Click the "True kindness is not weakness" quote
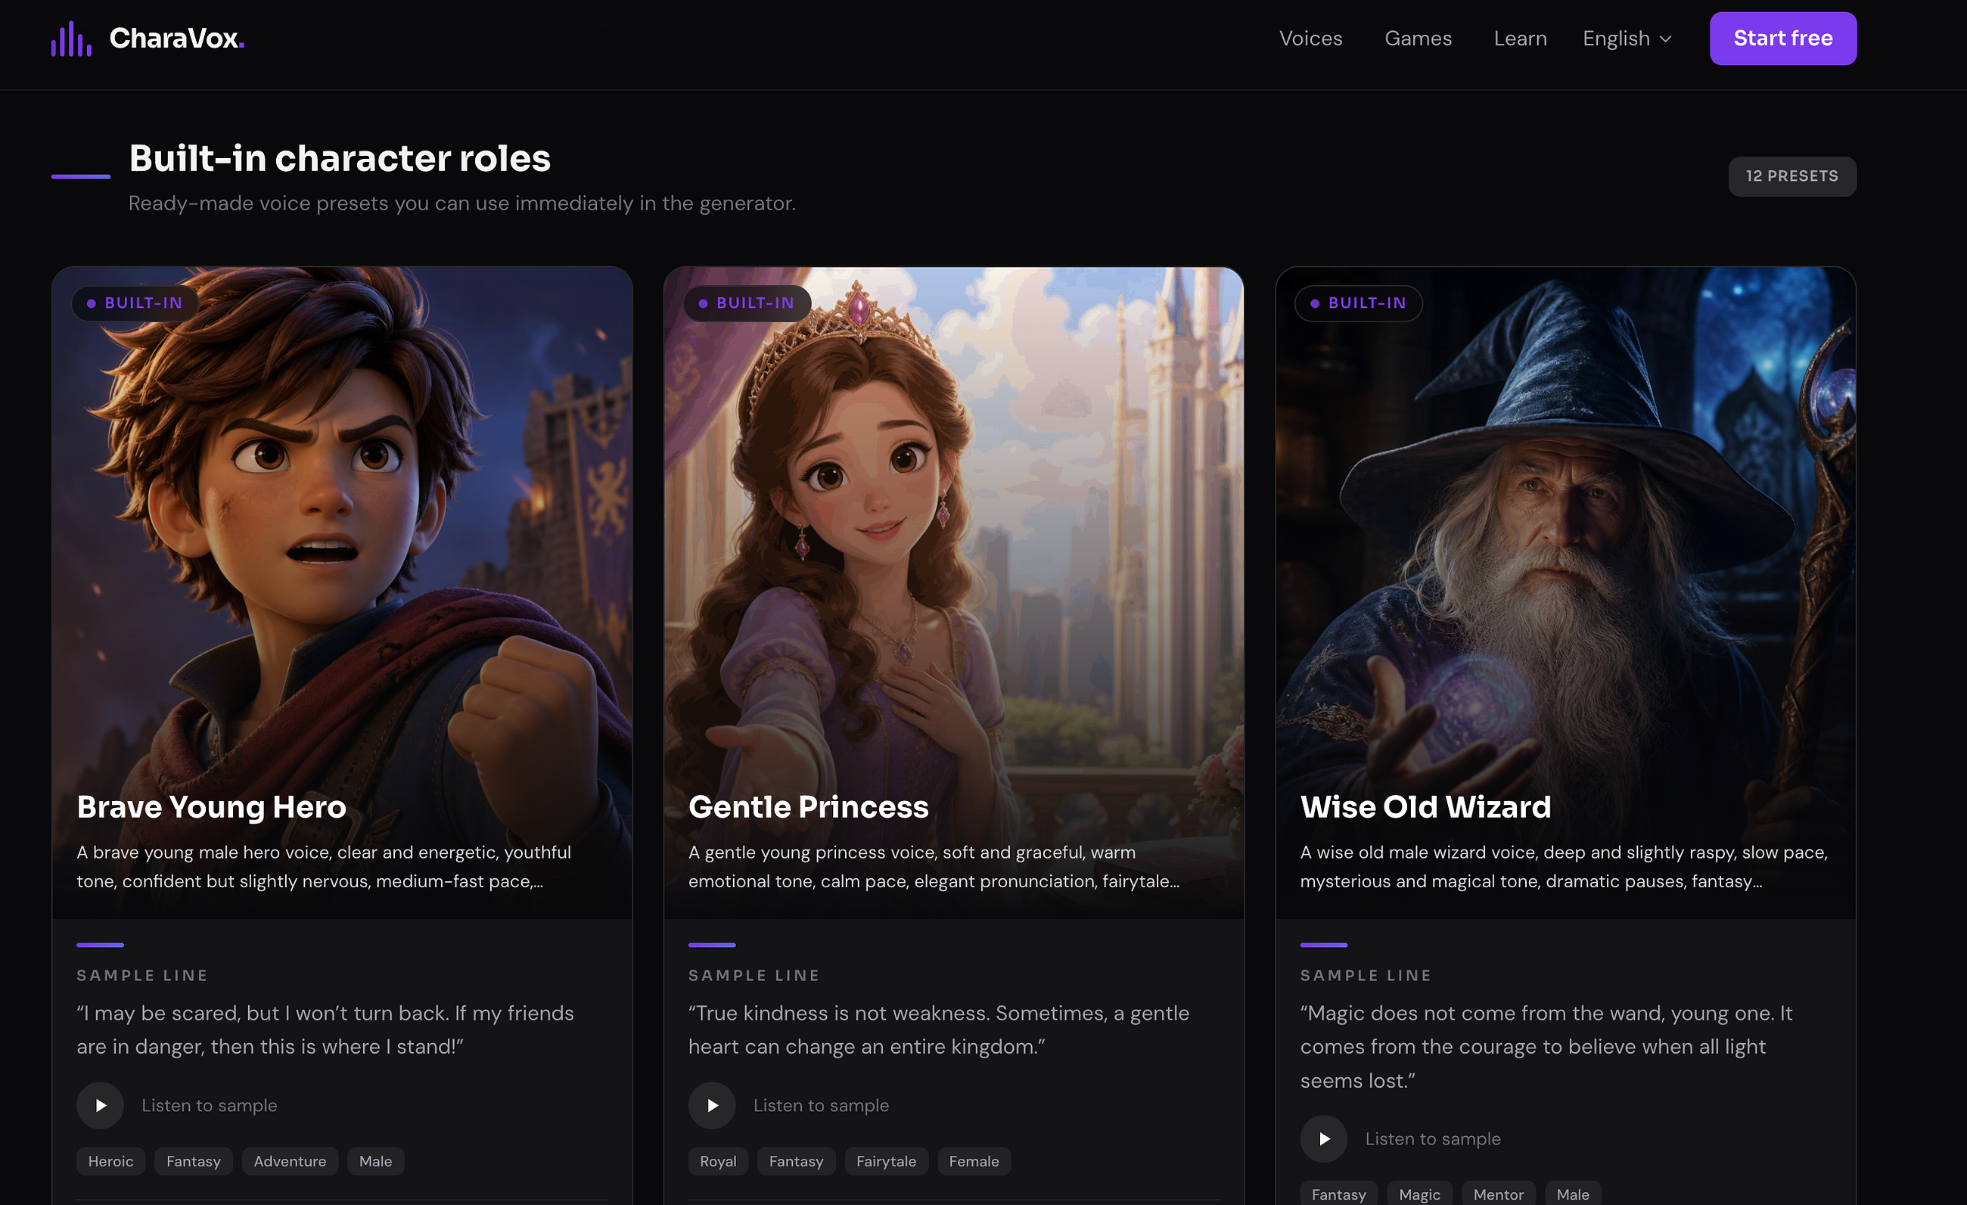The height and width of the screenshot is (1205, 1967). tap(939, 1030)
